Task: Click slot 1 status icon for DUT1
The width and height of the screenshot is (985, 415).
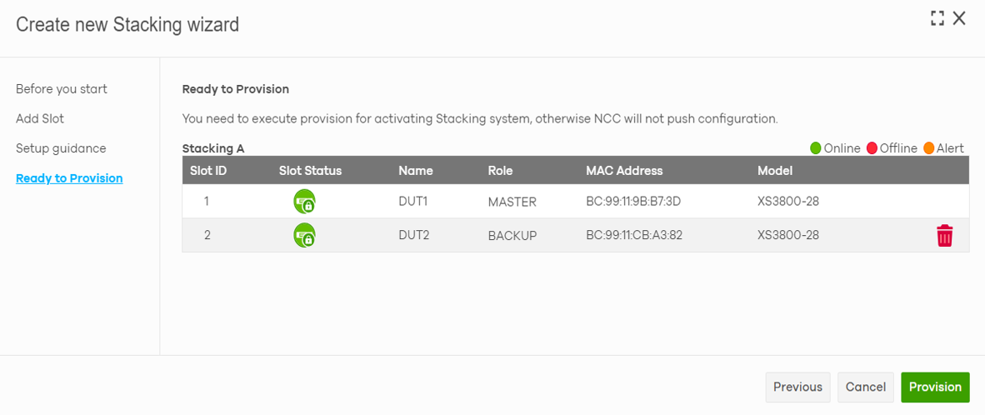Action: point(304,202)
